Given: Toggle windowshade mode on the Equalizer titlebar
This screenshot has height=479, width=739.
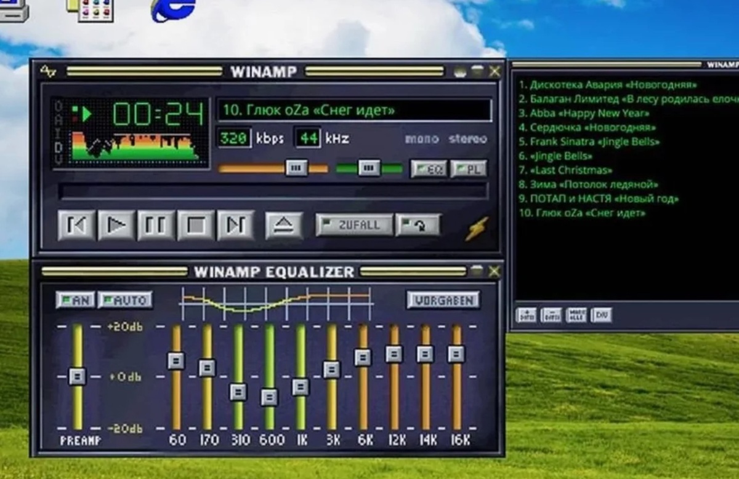Looking at the screenshot, I should click(477, 271).
